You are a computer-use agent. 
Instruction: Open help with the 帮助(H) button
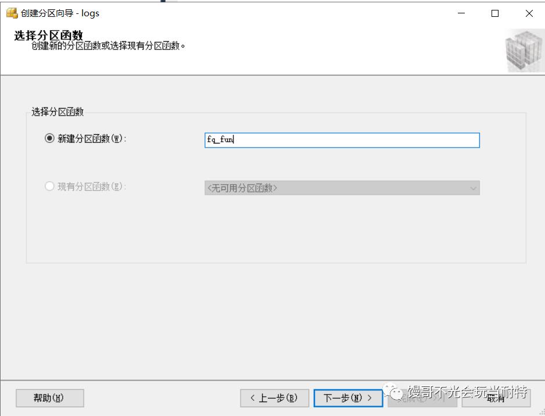(50, 398)
